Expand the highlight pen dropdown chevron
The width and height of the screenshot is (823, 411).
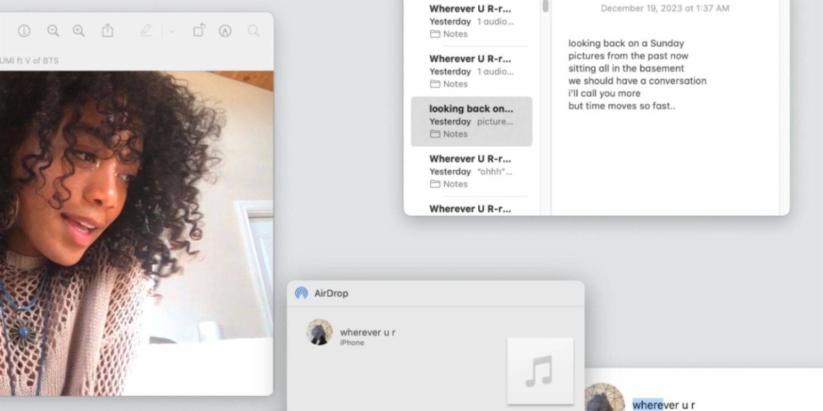pos(172,31)
